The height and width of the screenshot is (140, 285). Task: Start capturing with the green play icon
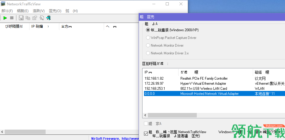pos(5,18)
